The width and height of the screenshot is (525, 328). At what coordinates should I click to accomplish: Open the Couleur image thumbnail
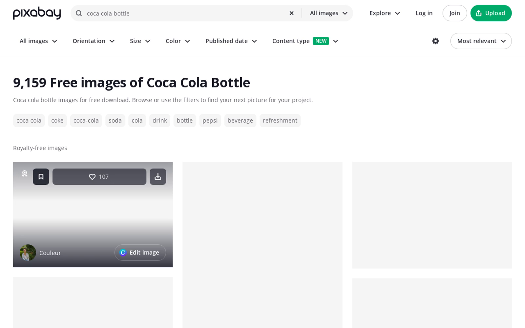(93, 215)
